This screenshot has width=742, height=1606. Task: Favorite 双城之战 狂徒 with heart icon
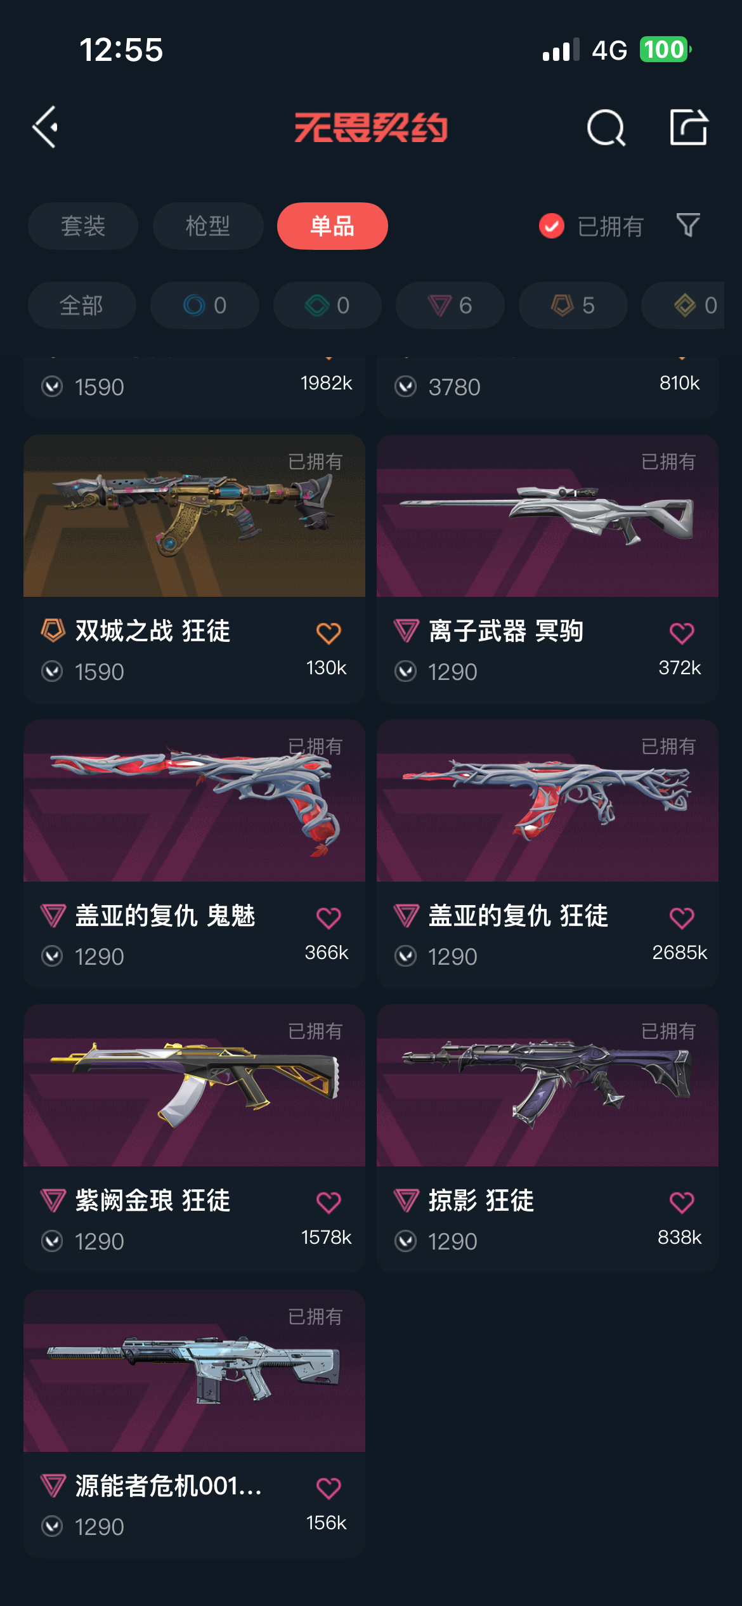(x=329, y=633)
